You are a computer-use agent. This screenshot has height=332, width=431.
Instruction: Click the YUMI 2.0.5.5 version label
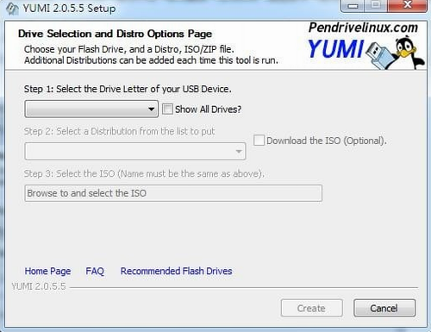(x=39, y=286)
